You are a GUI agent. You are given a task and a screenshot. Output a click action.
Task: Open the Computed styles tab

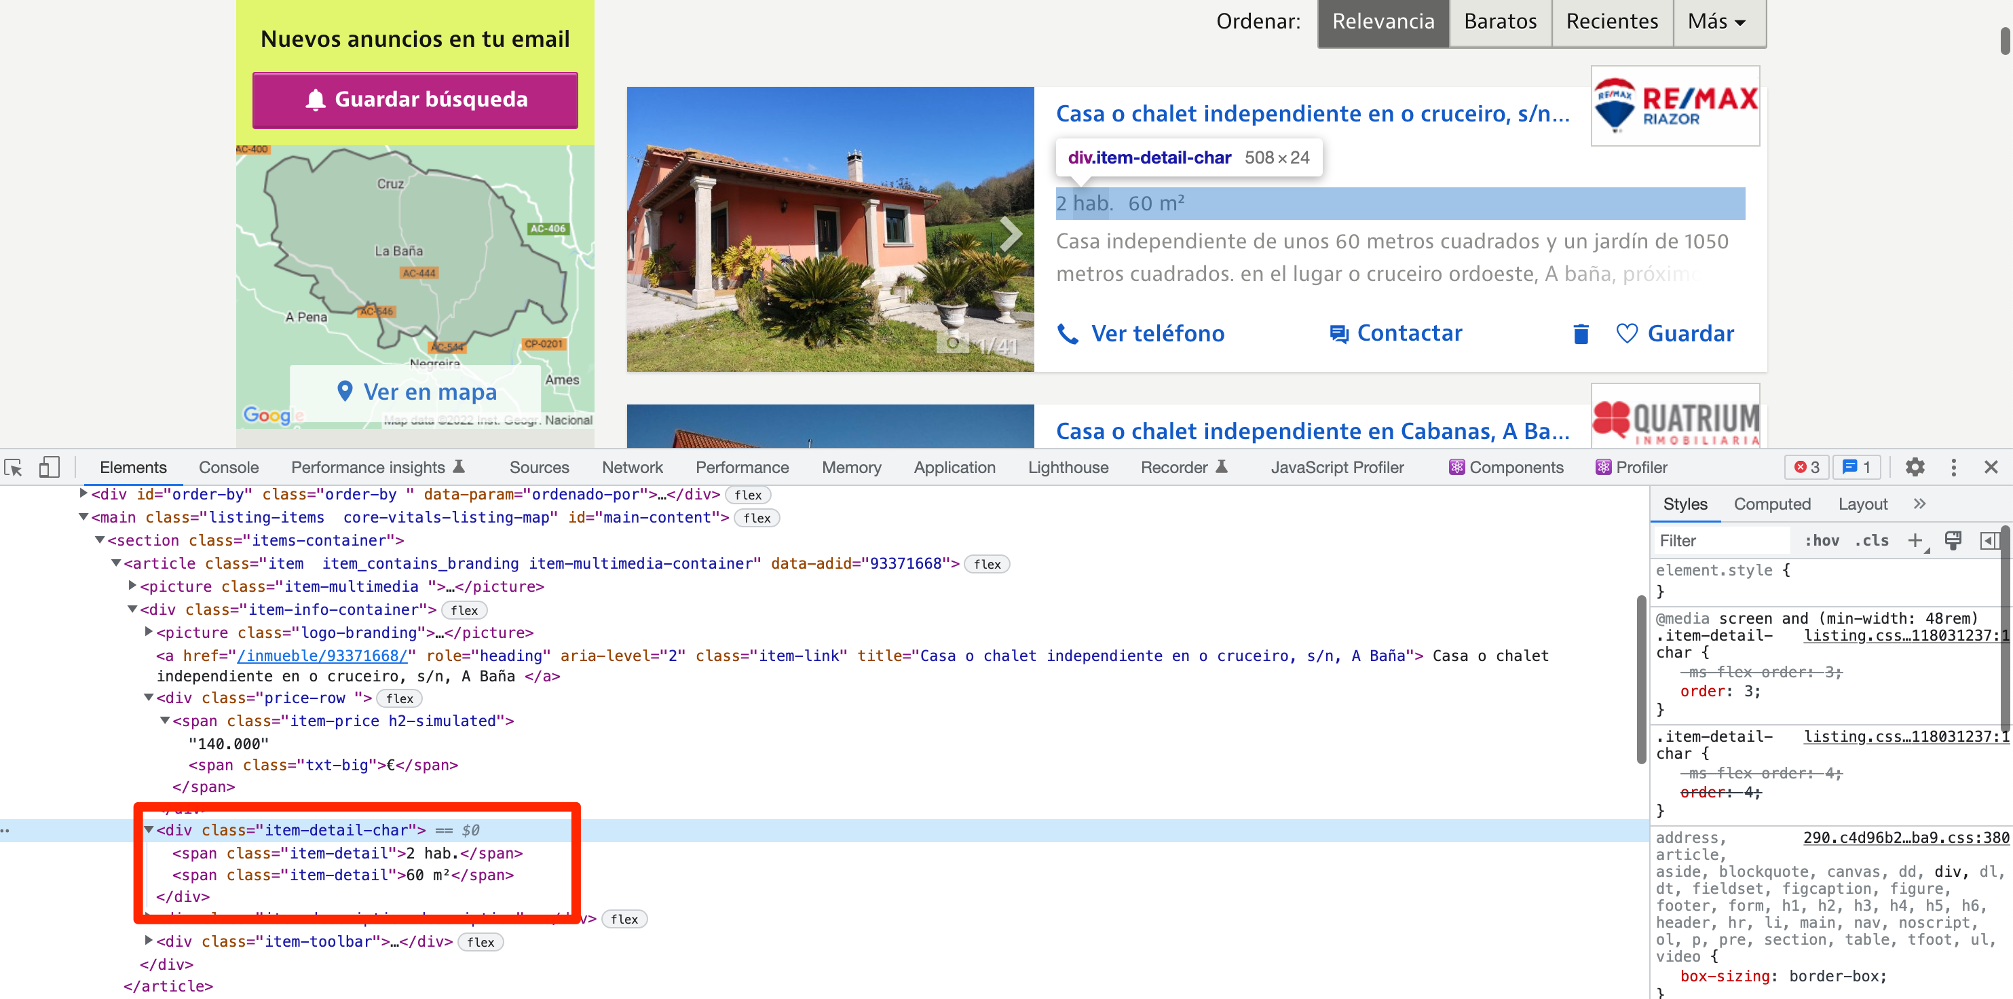coord(1771,504)
